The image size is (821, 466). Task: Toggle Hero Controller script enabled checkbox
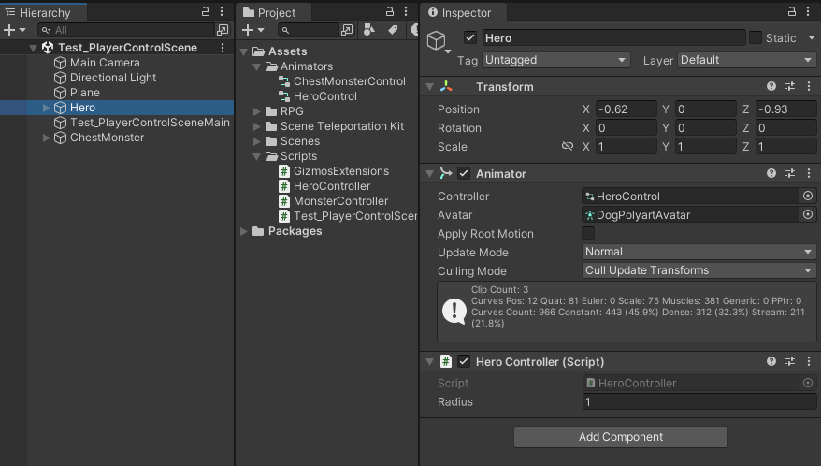tap(464, 361)
